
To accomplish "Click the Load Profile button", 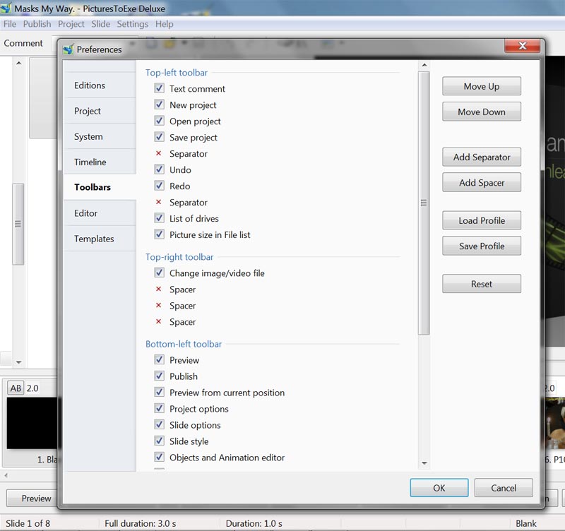I will [482, 220].
